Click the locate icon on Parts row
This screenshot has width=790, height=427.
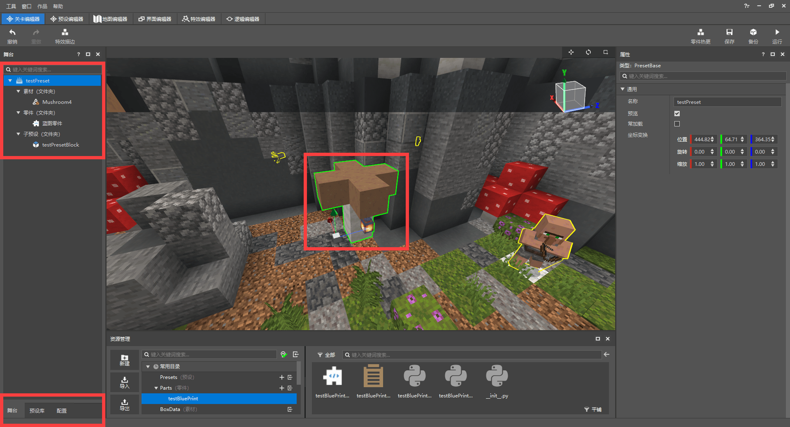[290, 388]
